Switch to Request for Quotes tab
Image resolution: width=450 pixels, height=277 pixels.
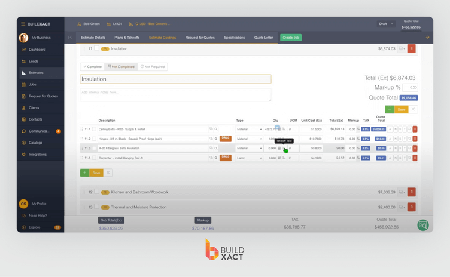(x=200, y=38)
